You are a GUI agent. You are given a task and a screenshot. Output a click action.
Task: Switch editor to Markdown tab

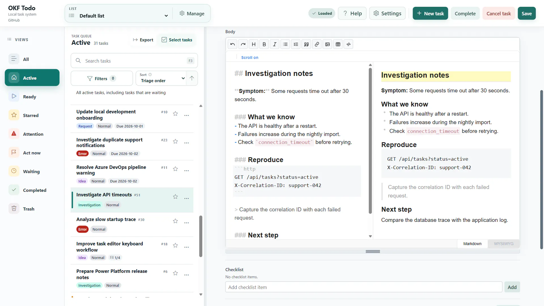coord(472,244)
